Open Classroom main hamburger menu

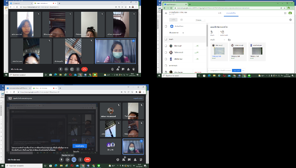click(166, 13)
